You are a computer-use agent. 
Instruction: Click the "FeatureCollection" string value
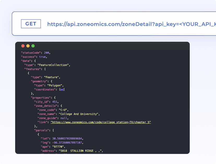pyautogui.click(x=53, y=65)
